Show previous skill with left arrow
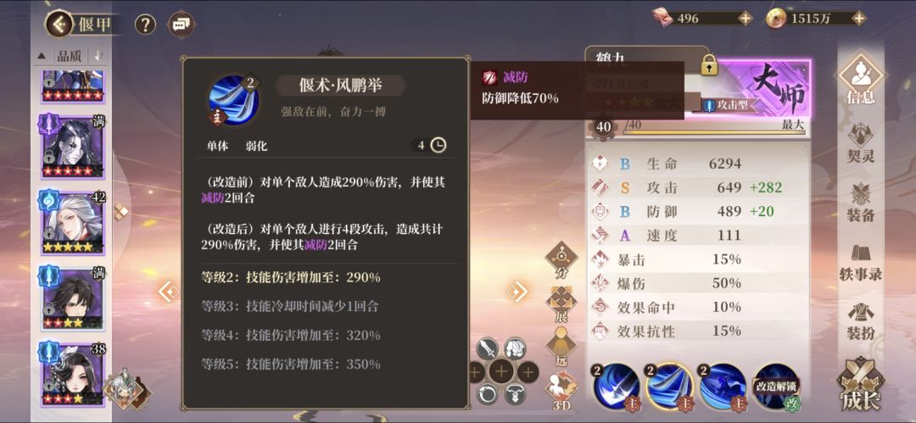Screen dimensions: 916x423 (x=169, y=291)
